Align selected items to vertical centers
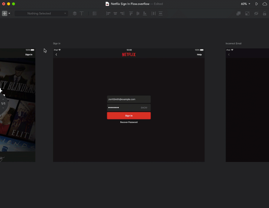Screen dimensions: 269x208 pyautogui.click(x=138, y=13)
